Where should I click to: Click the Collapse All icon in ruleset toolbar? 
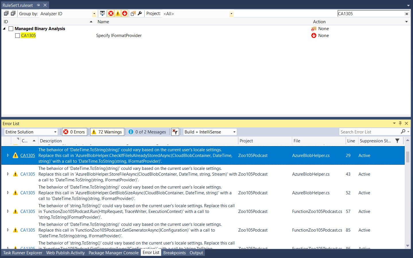tap(13, 13)
